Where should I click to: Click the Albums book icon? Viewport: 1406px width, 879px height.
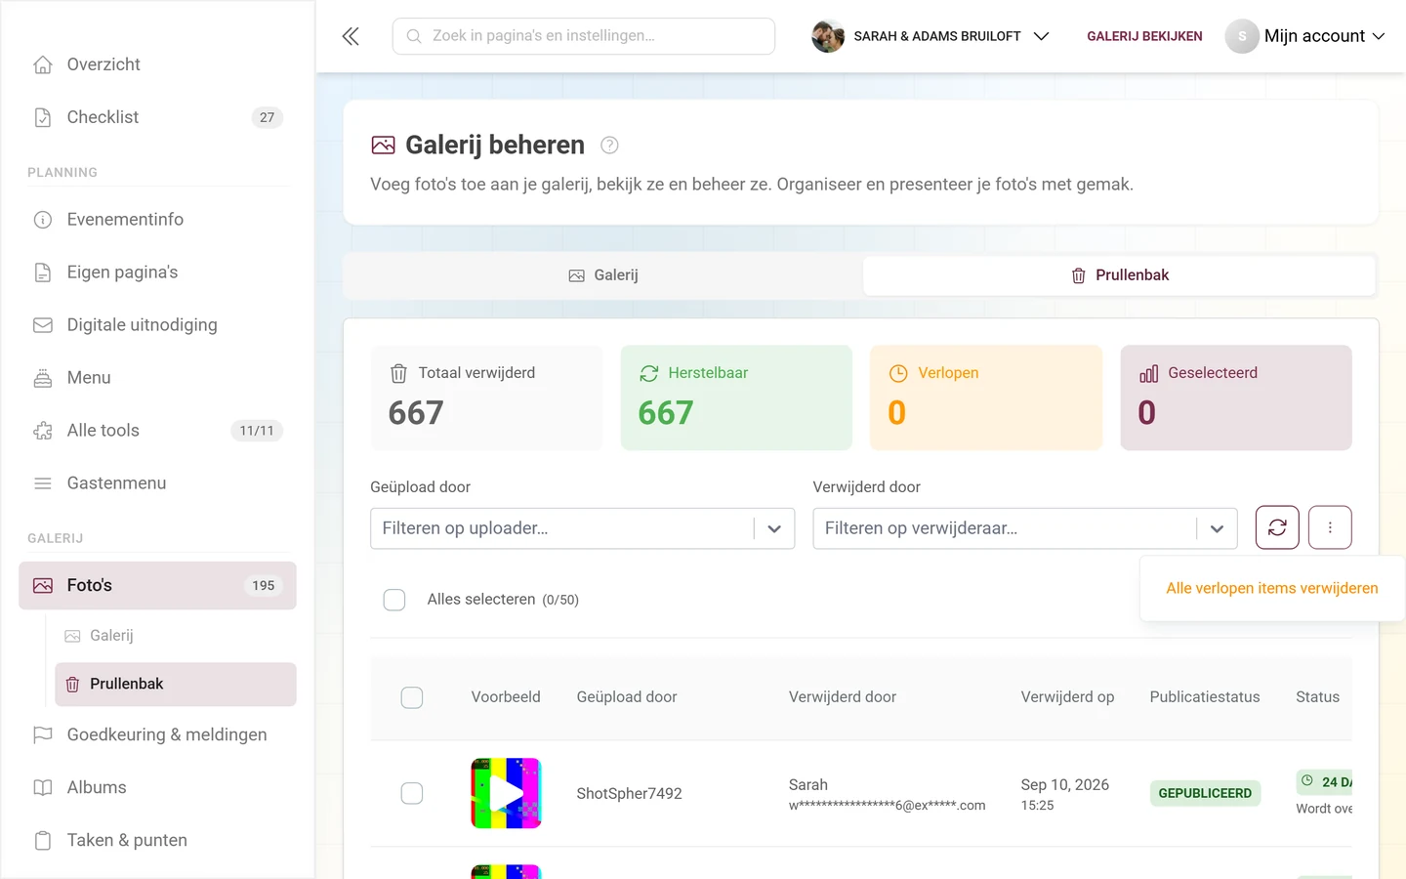coord(43,787)
